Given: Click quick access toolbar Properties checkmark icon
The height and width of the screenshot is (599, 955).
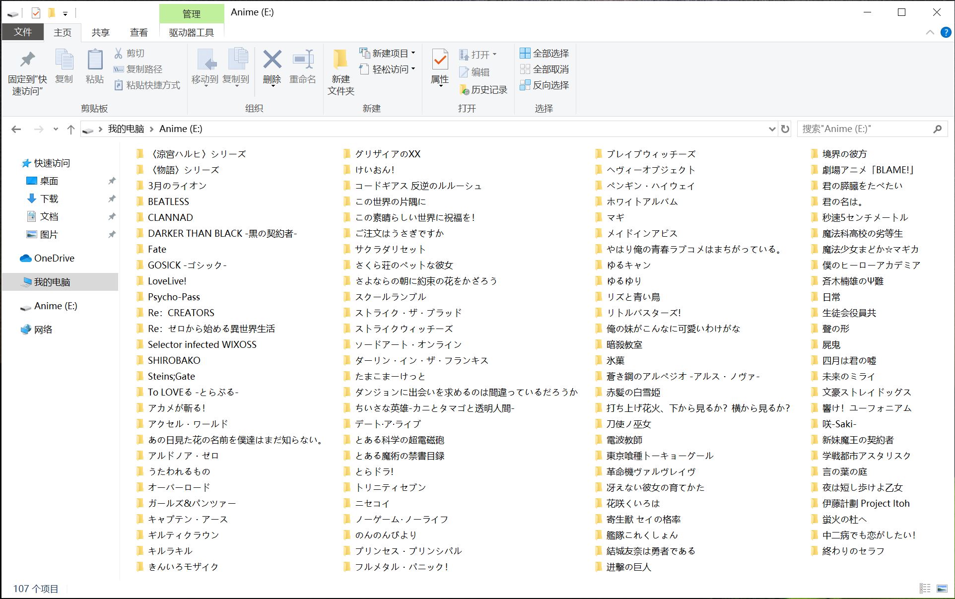Looking at the screenshot, I should coord(36,13).
